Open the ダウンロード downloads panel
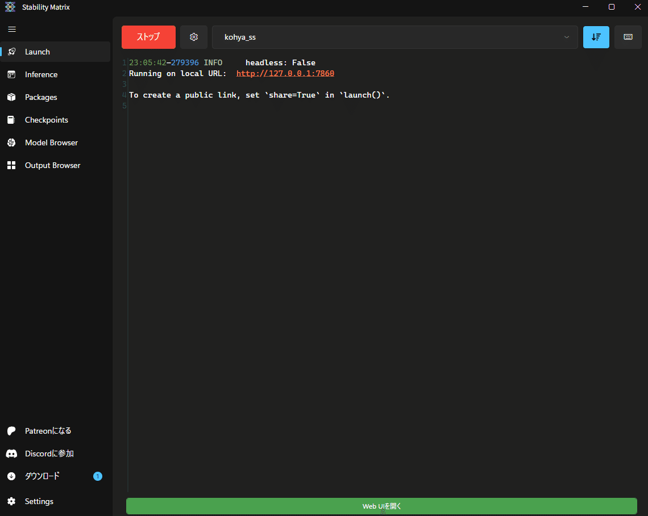Viewport: 648px width, 516px height. (55, 476)
